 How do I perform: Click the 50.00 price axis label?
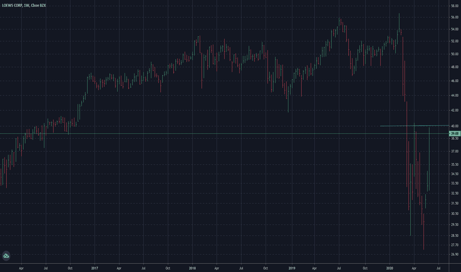click(x=455, y=54)
